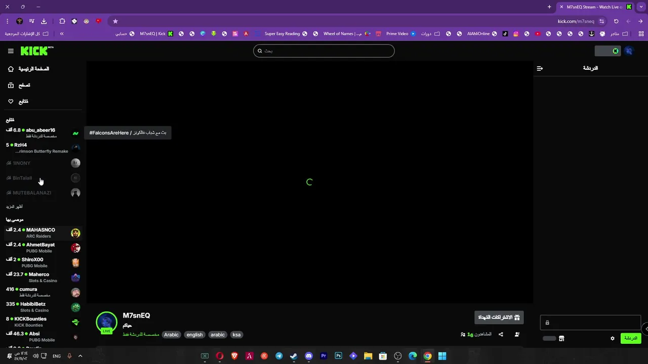Viewport: 648px width, 364px height.
Task: Open KICKBounties channel row
Action: point(43,322)
